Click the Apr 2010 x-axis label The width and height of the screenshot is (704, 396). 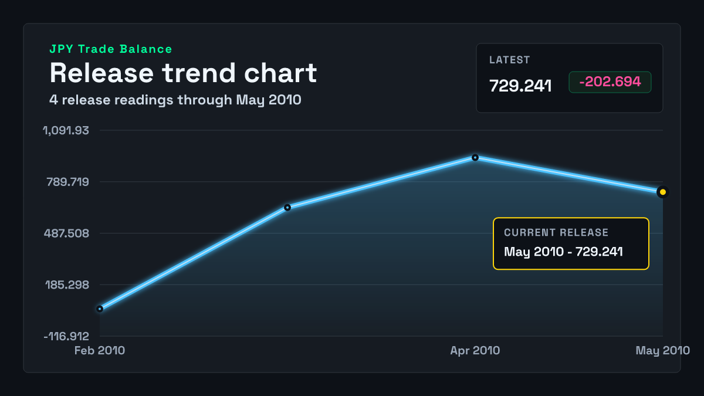[x=475, y=350]
